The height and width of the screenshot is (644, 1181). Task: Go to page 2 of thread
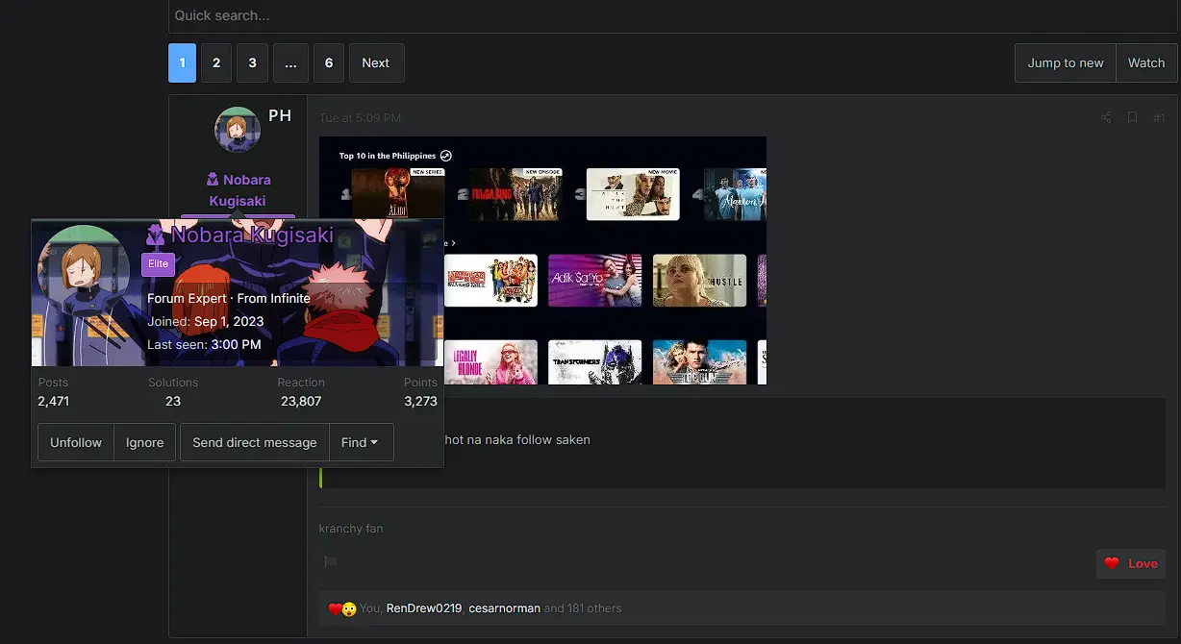pyautogui.click(x=216, y=62)
